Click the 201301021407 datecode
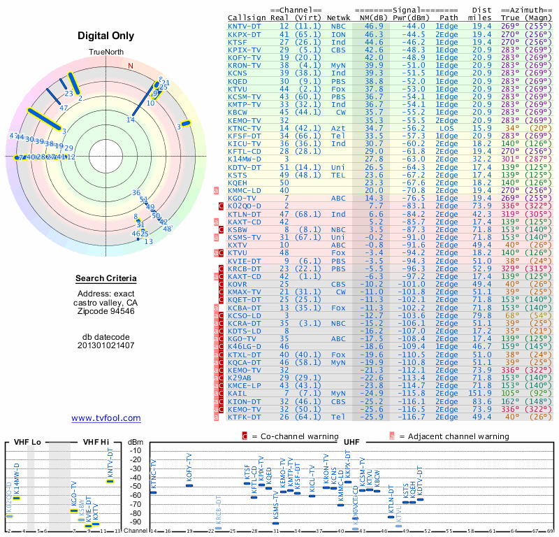 pyautogui.click(x=106, y=345)
